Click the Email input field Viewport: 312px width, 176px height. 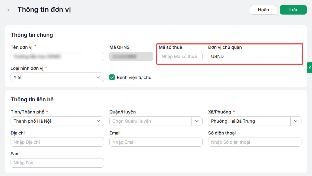tap(156, 142)
